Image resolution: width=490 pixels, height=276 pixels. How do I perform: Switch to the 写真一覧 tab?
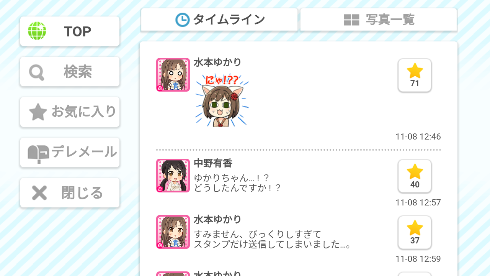(379, 20)
